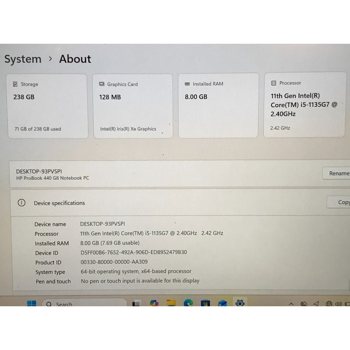
Task: Click the text '71 GB of 238 GB used'
Action: [x=38, y=129]
